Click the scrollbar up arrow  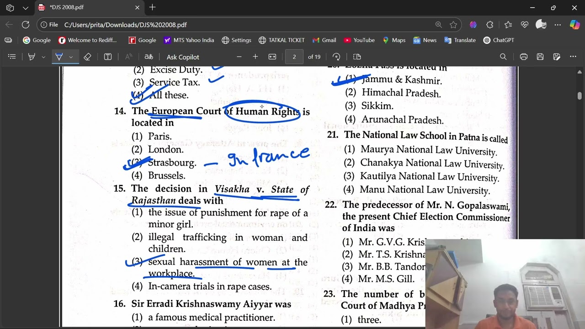(580, 72)
